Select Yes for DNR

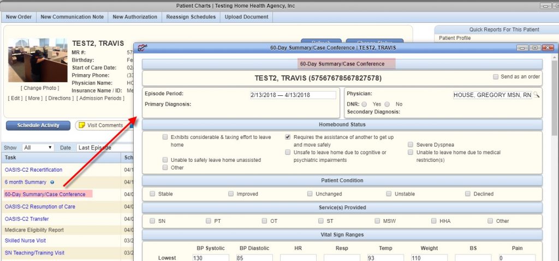coord(364,104)
